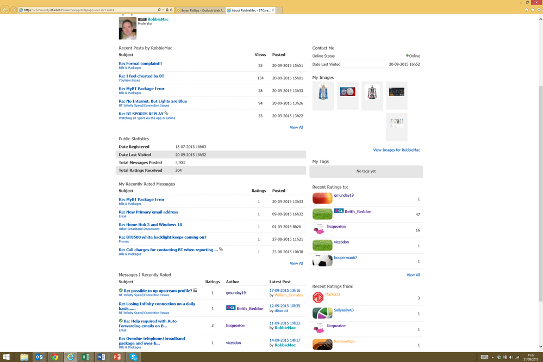Image resolution: width=543 pixels, height=362 pixels.
Task: Open 'Re: Losing Infinity connection on a daily basis' message
Action: pos(157,306)
